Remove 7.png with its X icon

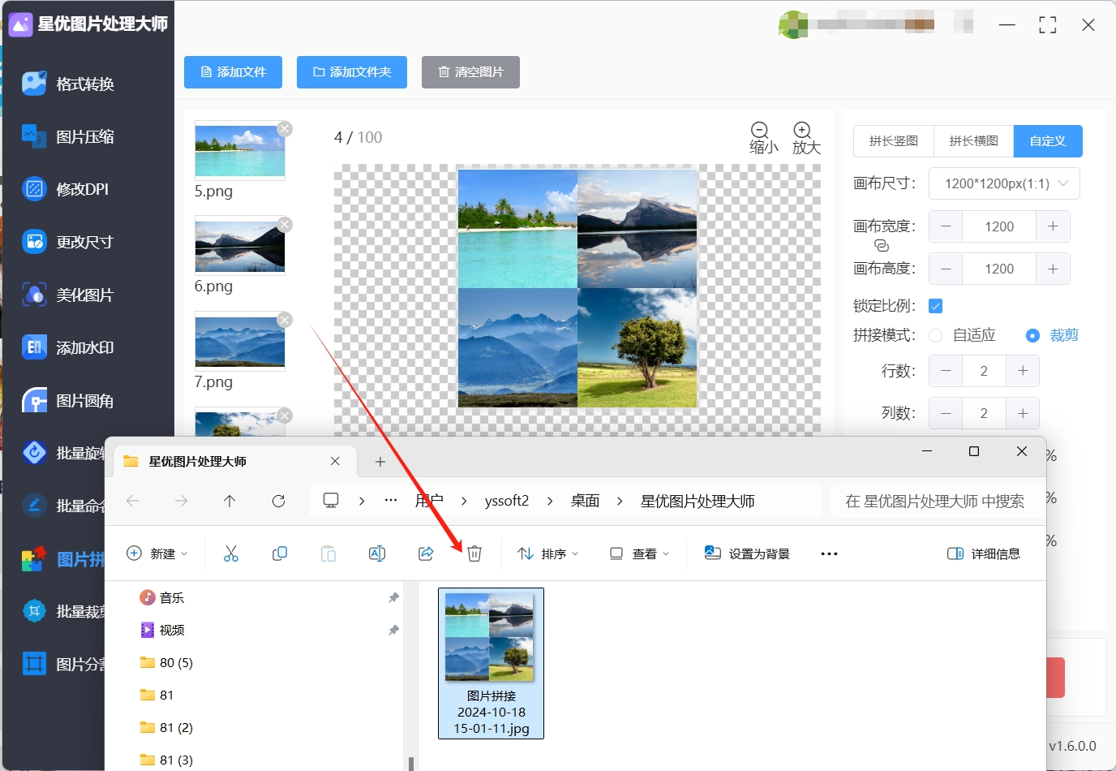pyautogui.click(x=285, y=320)
